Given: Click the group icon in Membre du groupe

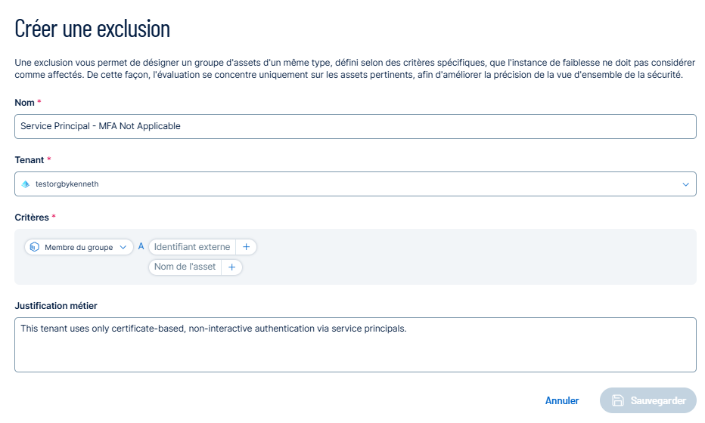Looking at the screenshot, I should click(x=35, y=247).
